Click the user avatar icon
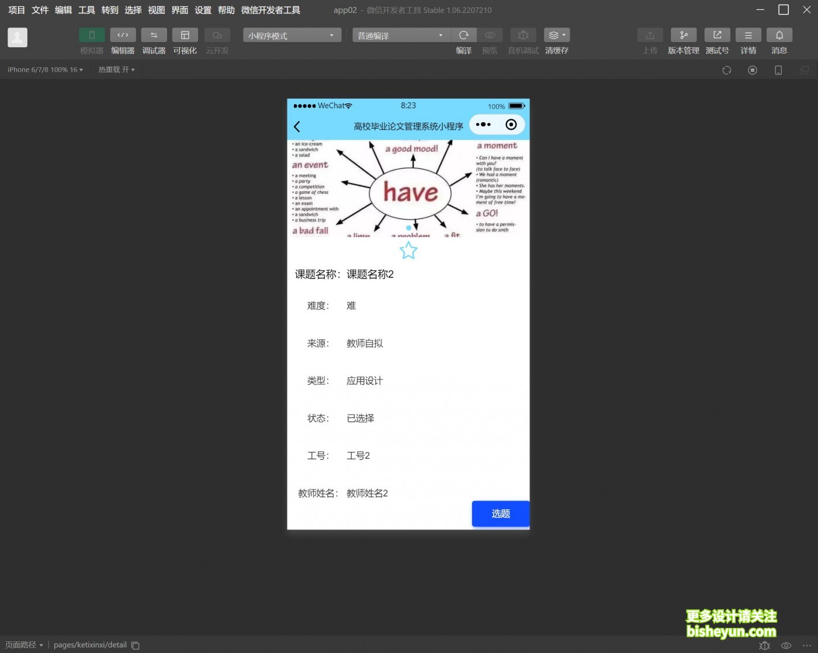The width and height of the screenshot is (818, 653). pyautogui.click(x=18, y=37)
